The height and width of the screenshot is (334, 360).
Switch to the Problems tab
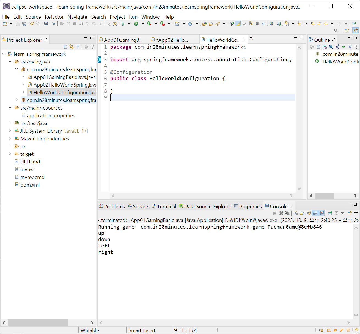point(112,206)
